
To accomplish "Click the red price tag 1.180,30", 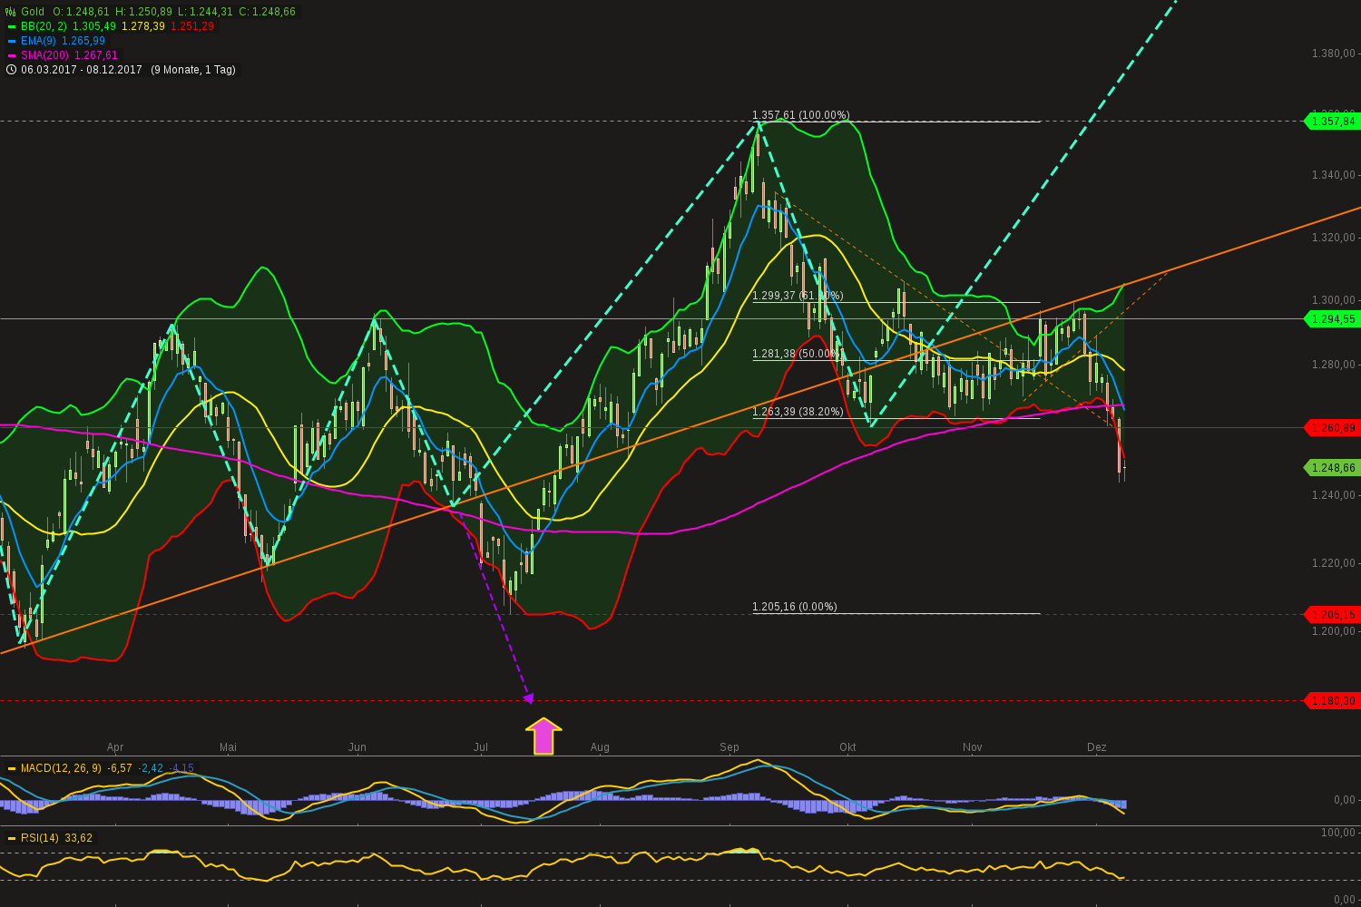I will click(x=1332, y=700).
